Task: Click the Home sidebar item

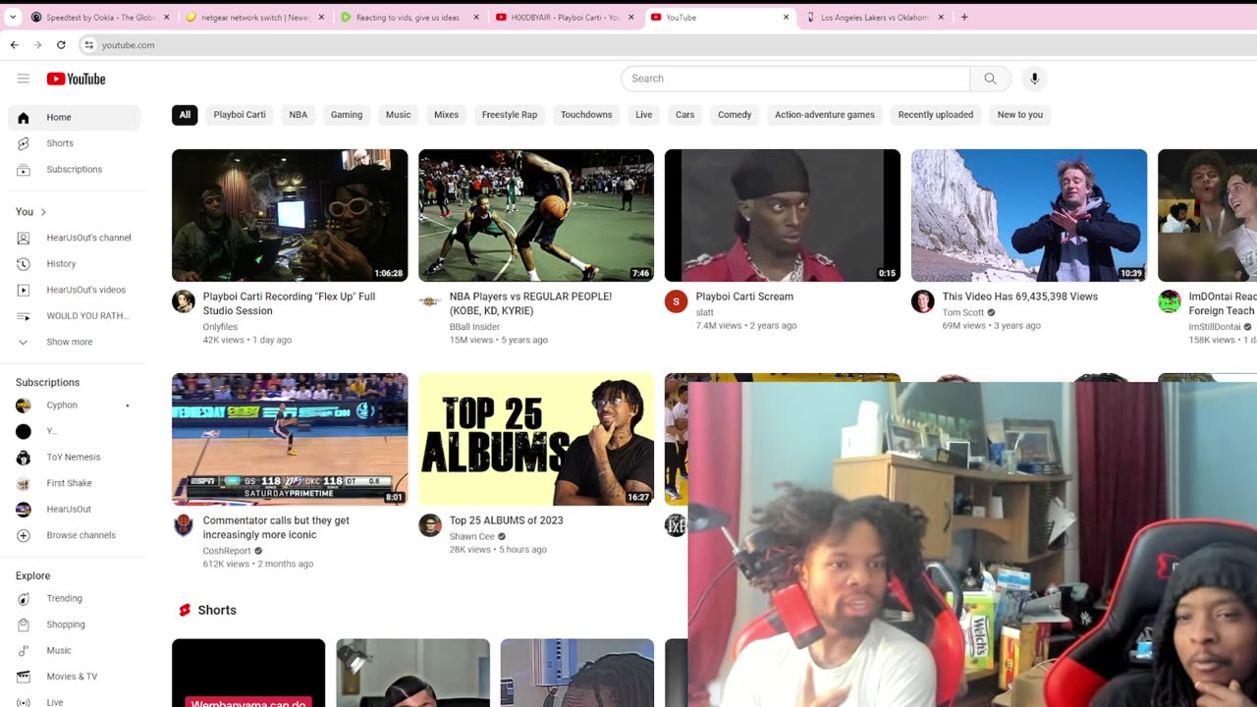Action: pos(75,117)
